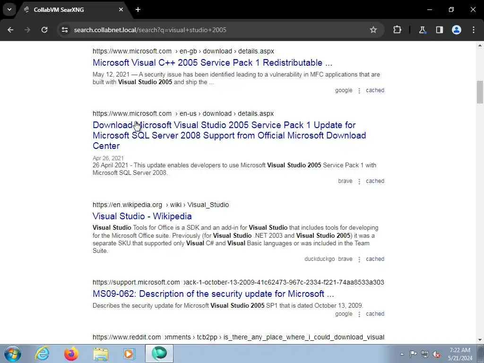Open the Extensions puzzle icon
The image size is (484, 363).
(397, 30)
